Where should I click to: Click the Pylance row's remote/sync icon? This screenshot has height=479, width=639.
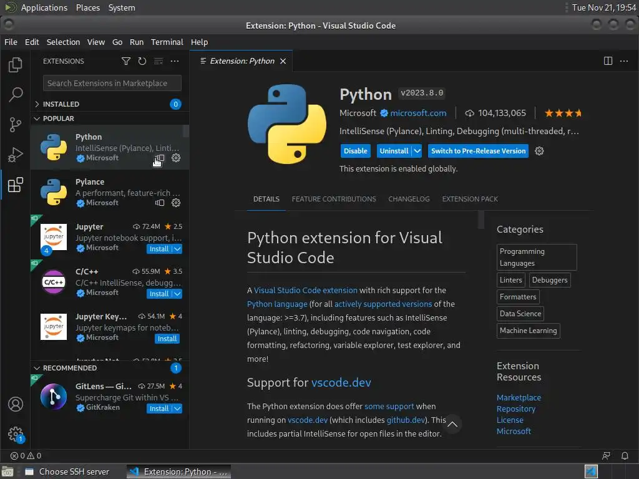click(x=160, y=203)
